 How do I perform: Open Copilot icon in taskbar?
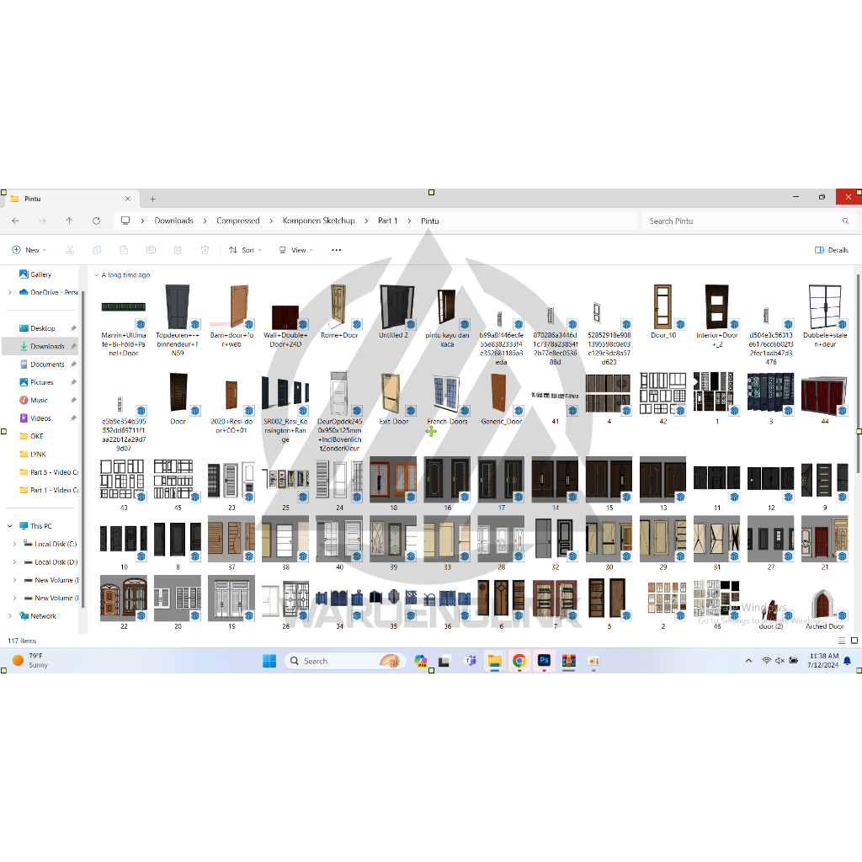click(421, 661)
